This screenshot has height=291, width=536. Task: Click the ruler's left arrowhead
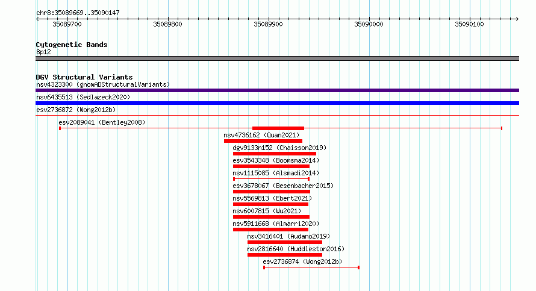[x=37, y=19]
